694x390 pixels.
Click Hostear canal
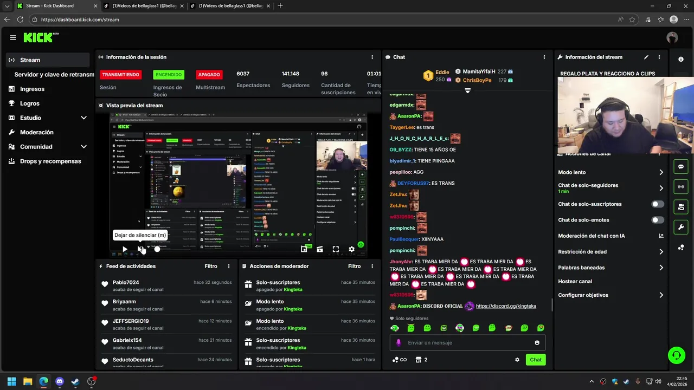pos(575,282)
